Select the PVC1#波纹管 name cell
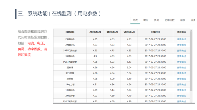Image resolution: width=197 pixels, height=110 pixels. click(x=70, y=62)
